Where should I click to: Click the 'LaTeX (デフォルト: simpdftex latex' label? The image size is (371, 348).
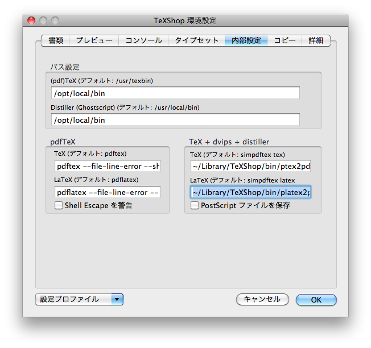(x=242, y=180)
